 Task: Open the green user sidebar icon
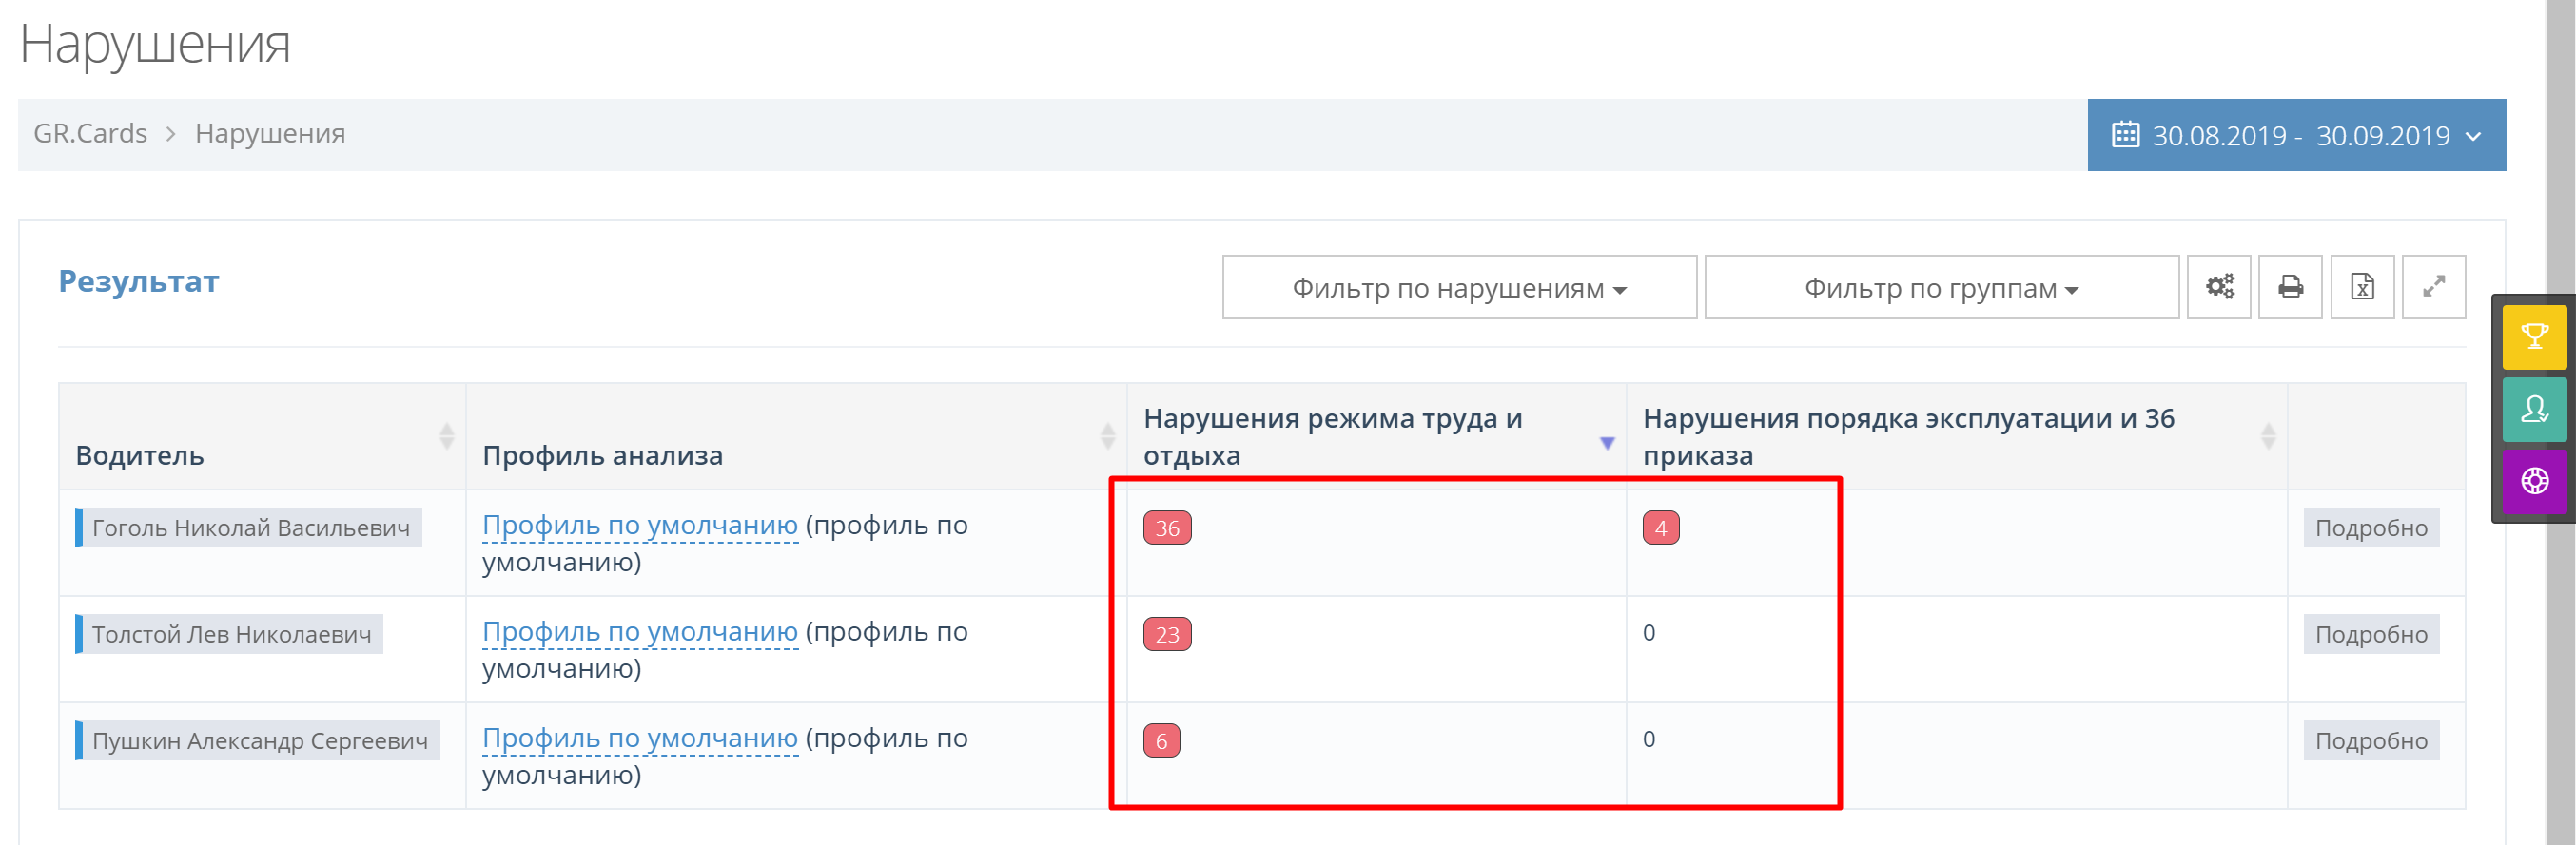[x=2534, y=410]
